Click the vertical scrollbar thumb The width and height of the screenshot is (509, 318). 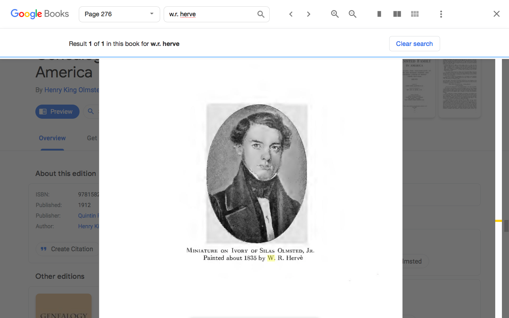(x=506, y=226)
